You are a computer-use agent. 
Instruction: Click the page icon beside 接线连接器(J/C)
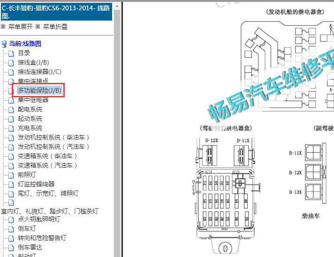point(11,72)
